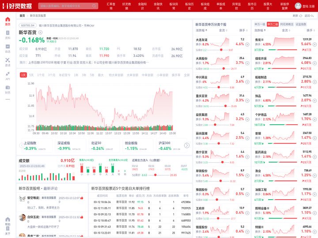This screenshot has height=238, width=318.
Task: Sort sector list by 涨跌幅
Action: (x=260, y=30)
